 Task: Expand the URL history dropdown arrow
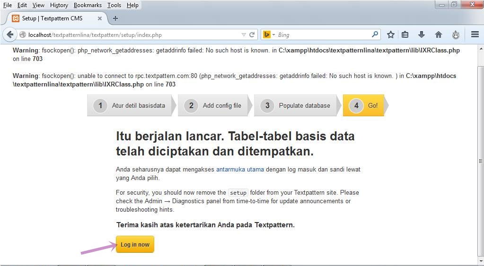(x=244, y=34)
